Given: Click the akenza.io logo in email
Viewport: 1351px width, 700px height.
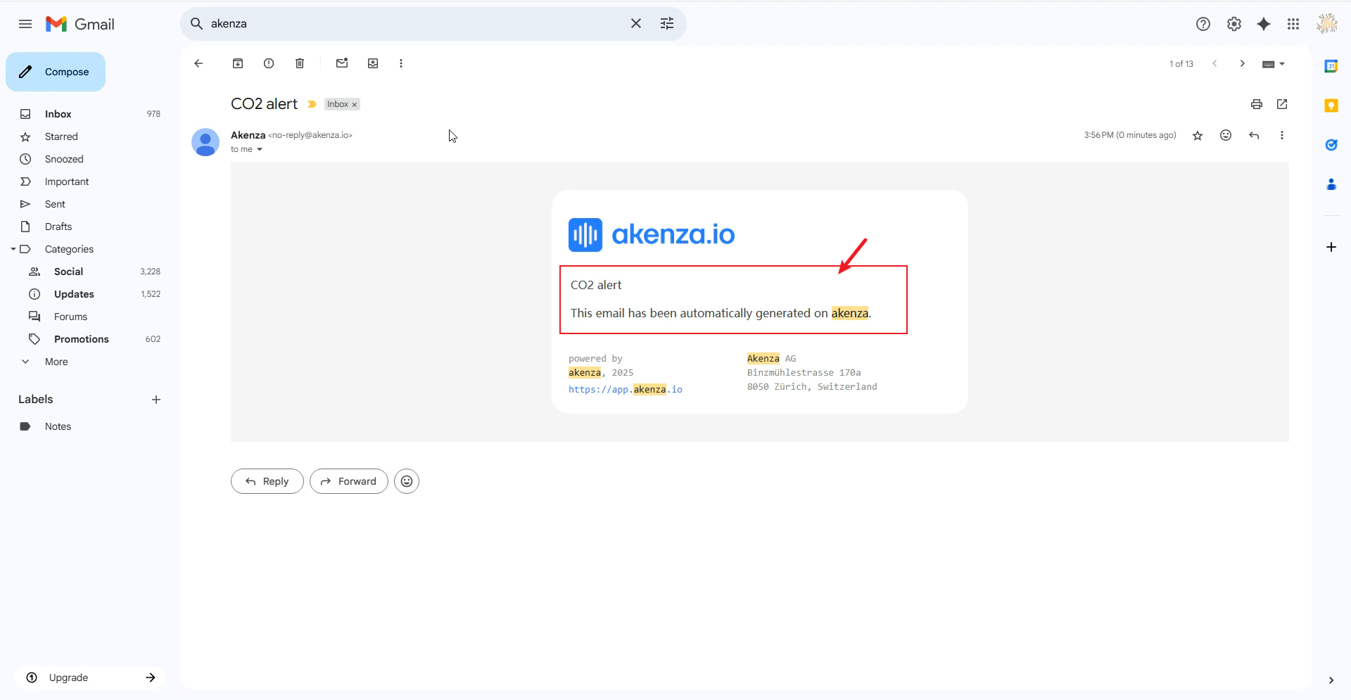Looking at the screenshot, I should [x=652, y=234].
